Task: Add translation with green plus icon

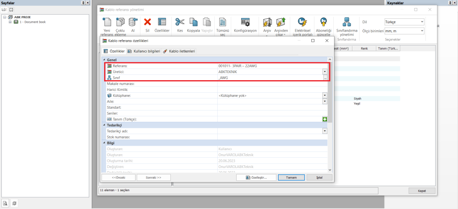Action: coord(325,119)
